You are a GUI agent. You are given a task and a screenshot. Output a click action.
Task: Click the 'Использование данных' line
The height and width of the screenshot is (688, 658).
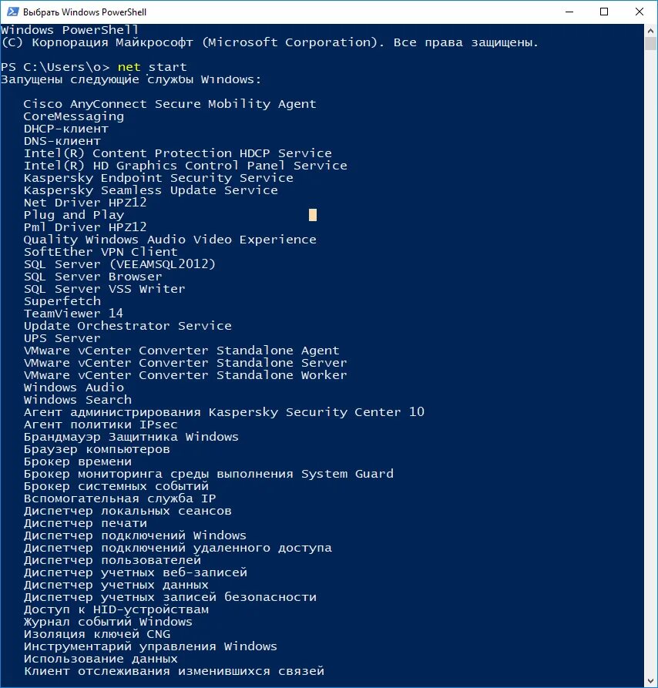(x=100, y=659)
